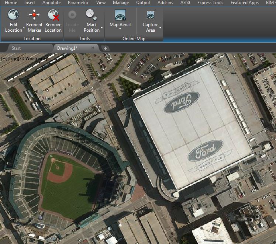Close the Drawing1 file tab
Viewport: 276px width, 244px height.
pyautogui.click(x=93, y=48)
